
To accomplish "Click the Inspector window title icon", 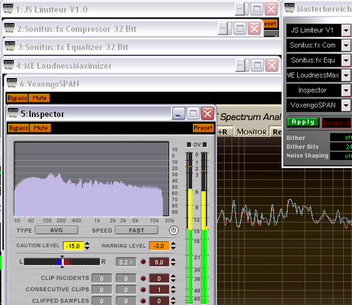I will coord(13,113).
